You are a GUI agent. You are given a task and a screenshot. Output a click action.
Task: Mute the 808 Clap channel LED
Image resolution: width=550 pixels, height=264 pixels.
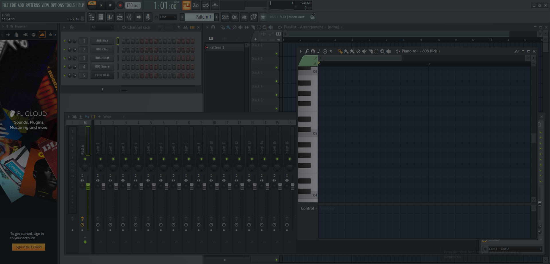coord(65,50)
